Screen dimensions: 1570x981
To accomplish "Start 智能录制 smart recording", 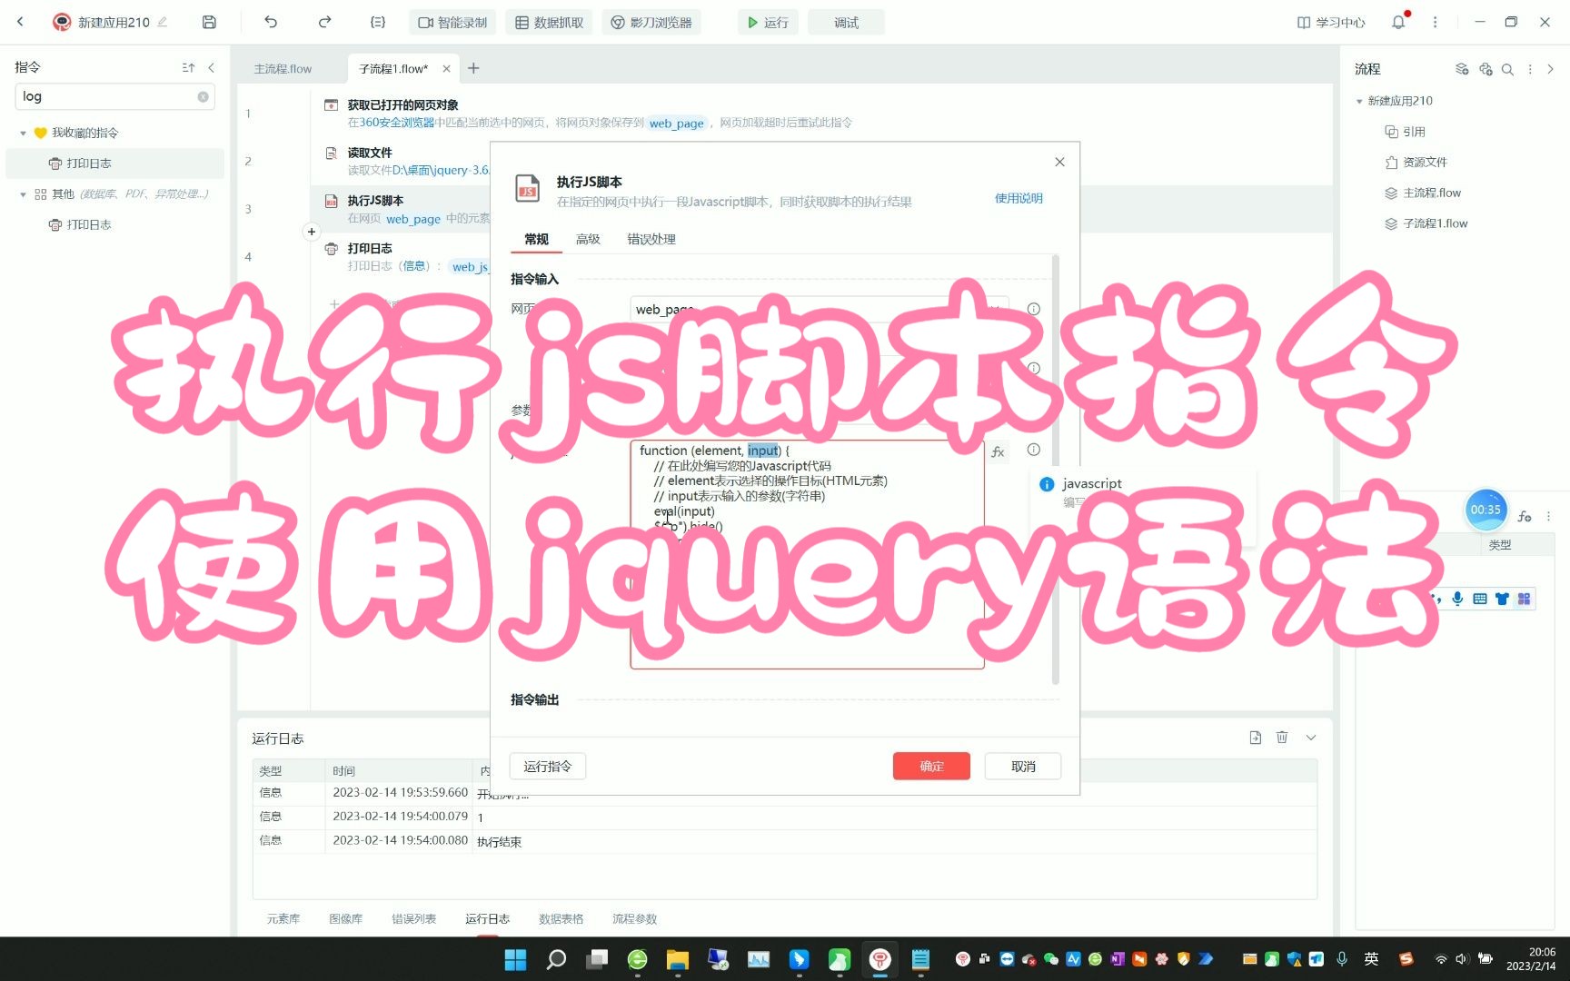I will pos(452,22).
